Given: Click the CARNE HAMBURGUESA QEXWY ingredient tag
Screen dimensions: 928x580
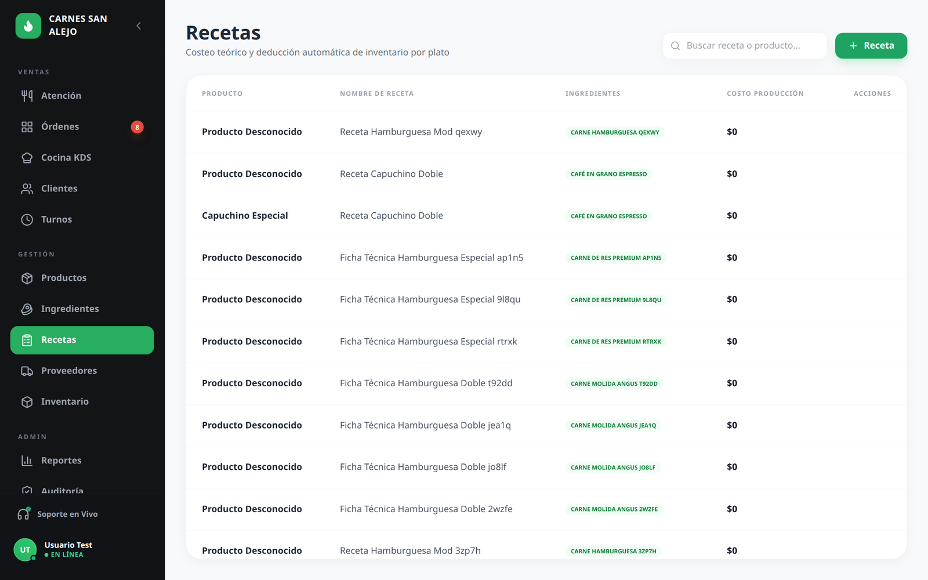Looking at the screenshot, I should [615, 132].
